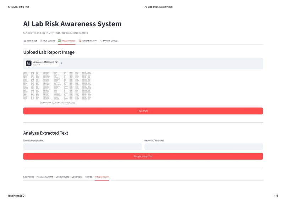286x202 pixels.
Task: Open the Trends results tab
Action: click(x=88, y=177)
